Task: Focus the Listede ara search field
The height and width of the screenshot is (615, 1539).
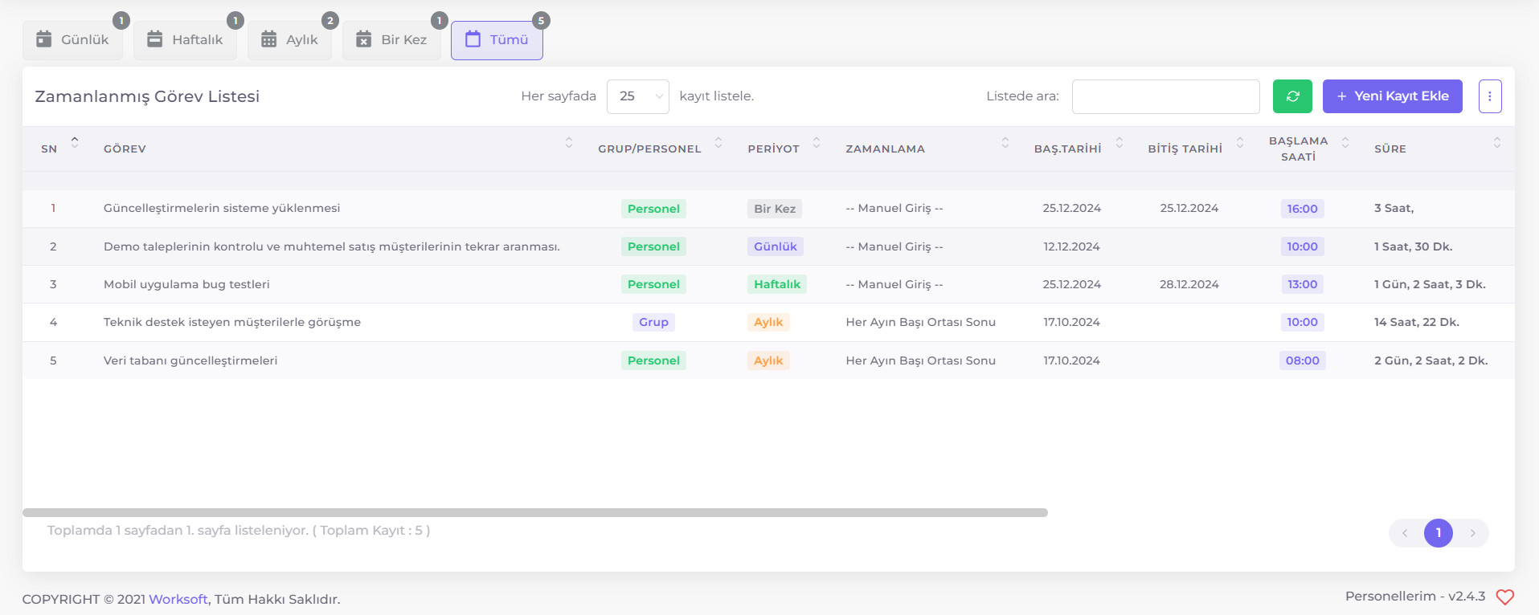Action: 1165,96
